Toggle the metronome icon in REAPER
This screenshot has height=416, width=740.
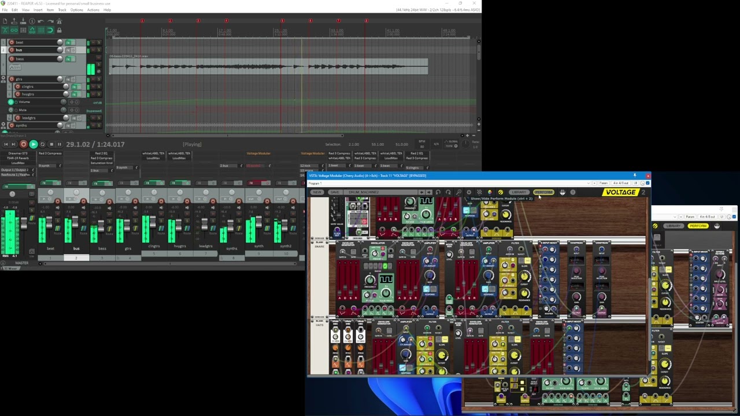click(x=60, y=21)
